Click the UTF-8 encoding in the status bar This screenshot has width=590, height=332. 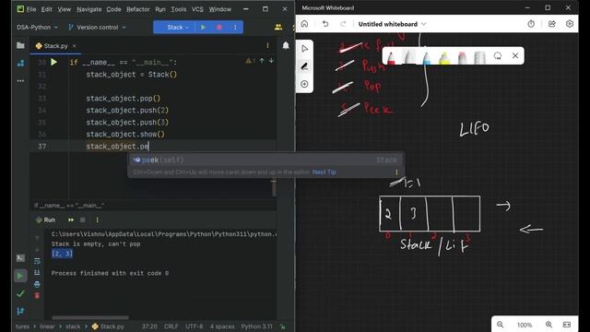click(x=195, y=326)
